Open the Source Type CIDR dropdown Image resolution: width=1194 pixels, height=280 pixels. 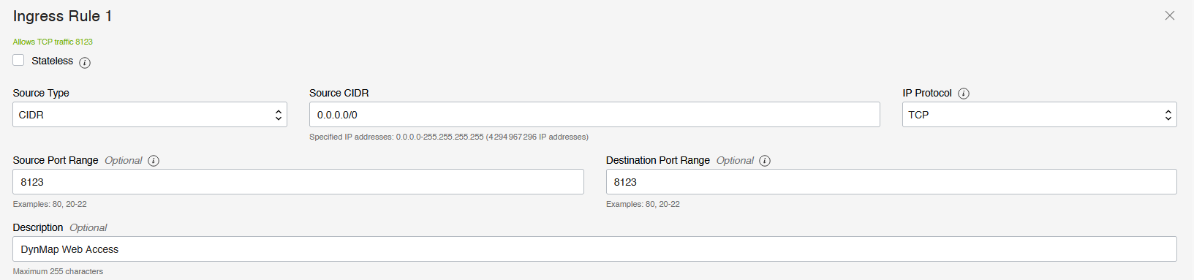coord(150,115)
